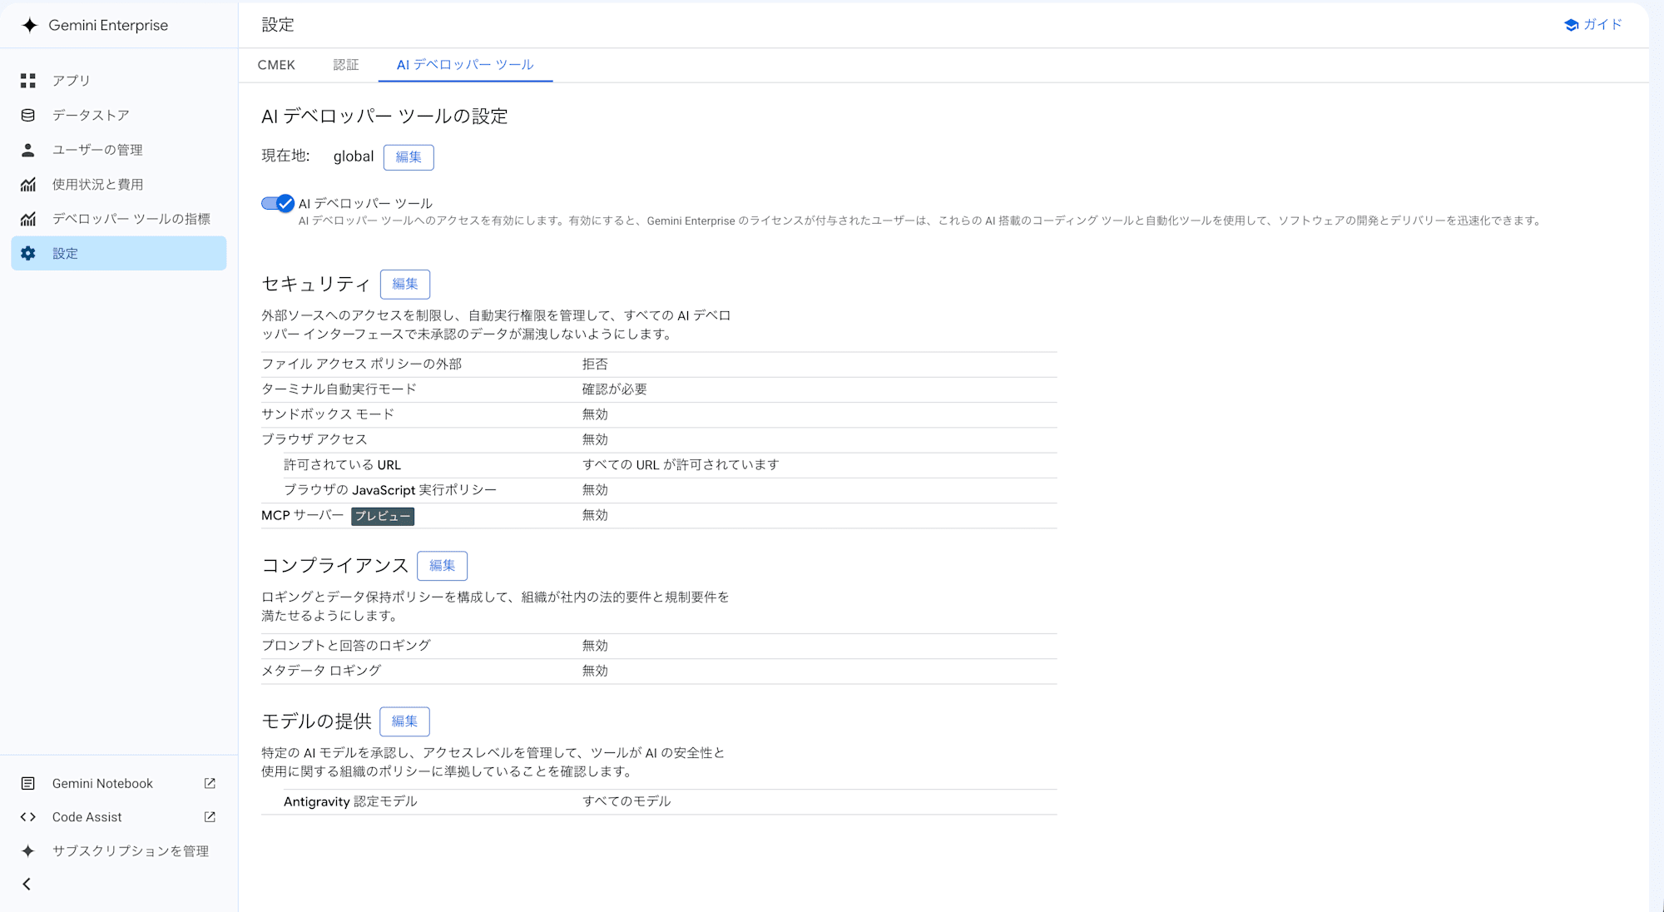The height and width of the screenshot is (912, 1664).
Task: Click the 確認が必要 value
Action: click(615, 389)
